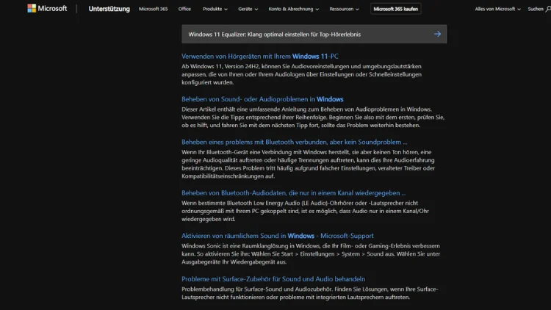
Task: Click the Microsoft logo icon
Action: (32, 8)
